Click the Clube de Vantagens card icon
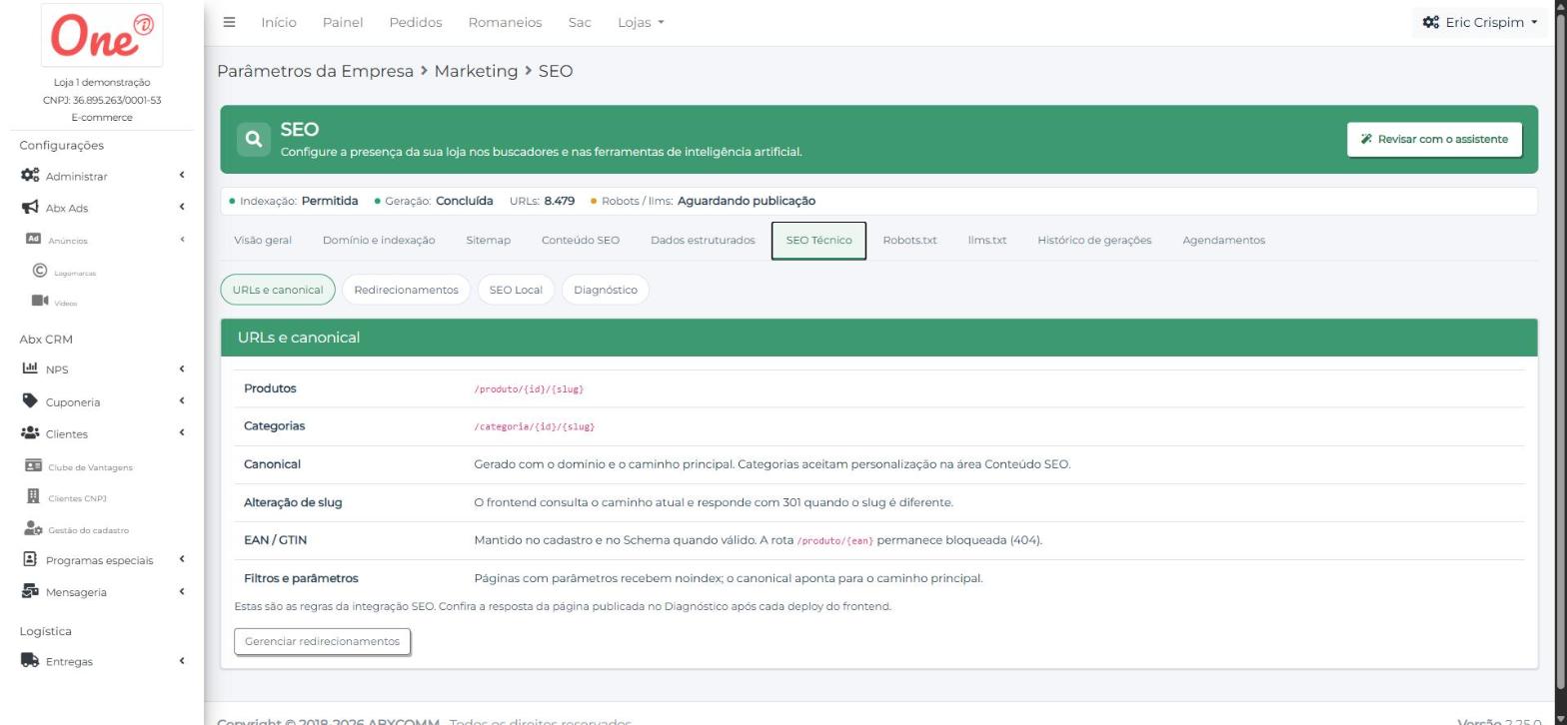 pos(33,465)
